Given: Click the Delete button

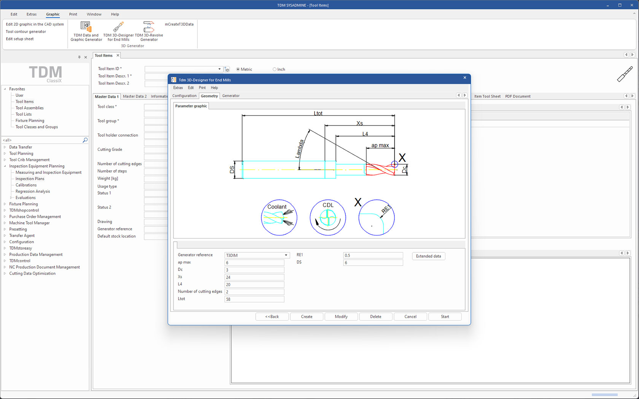Looking at the screenshot, I should coord(376,317).
